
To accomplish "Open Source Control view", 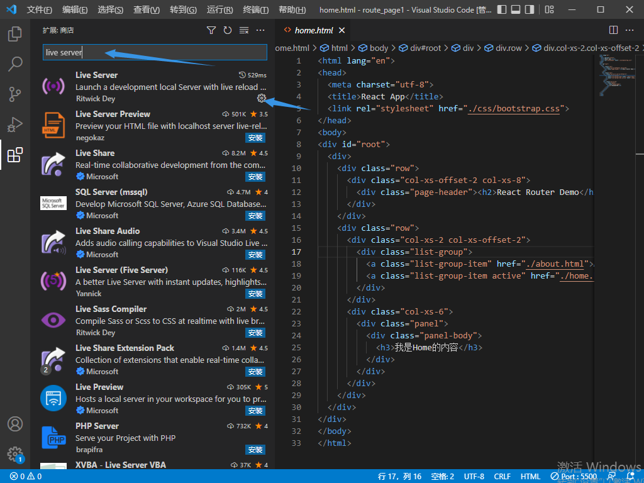I will 15,94.
